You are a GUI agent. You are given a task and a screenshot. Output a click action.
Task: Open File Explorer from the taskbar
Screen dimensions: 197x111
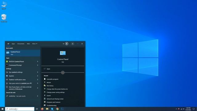coord(47,109)
